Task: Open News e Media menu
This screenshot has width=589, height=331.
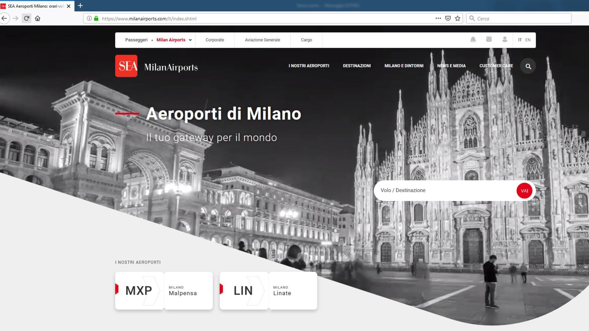Action: coord(451,66)
